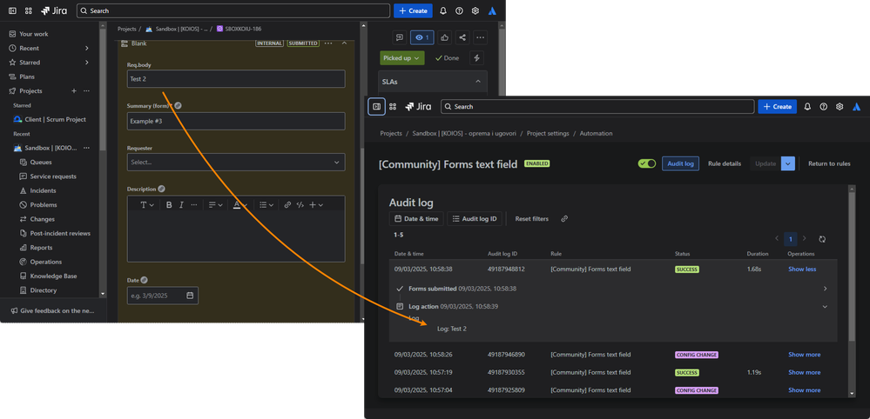The width and height of the screenshot is (870, 419).
Task: Click Show less for the first audit entry
Action: 802,269
